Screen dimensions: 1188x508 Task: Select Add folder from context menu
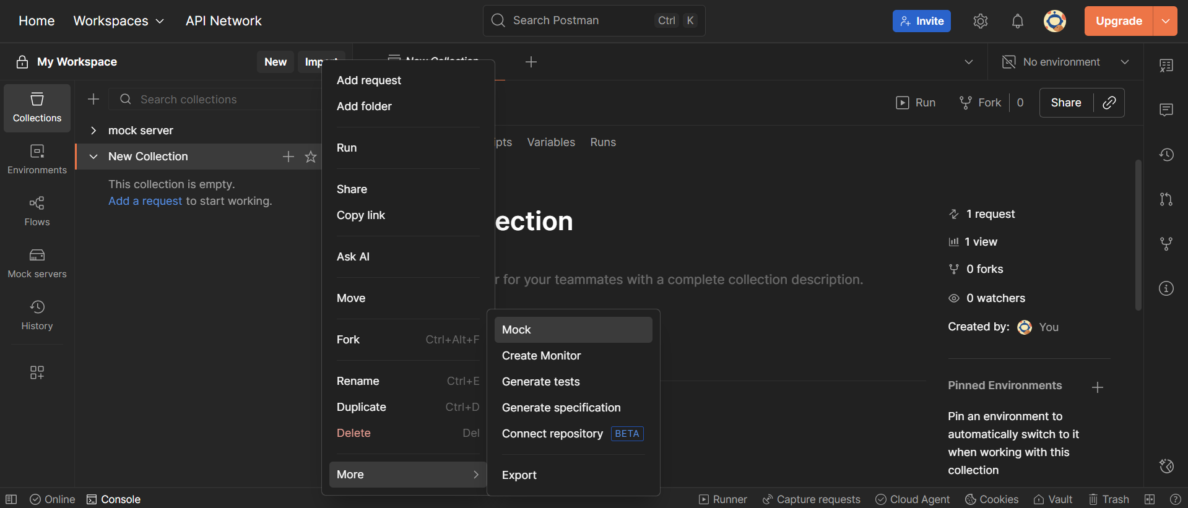tap(408, 106)
